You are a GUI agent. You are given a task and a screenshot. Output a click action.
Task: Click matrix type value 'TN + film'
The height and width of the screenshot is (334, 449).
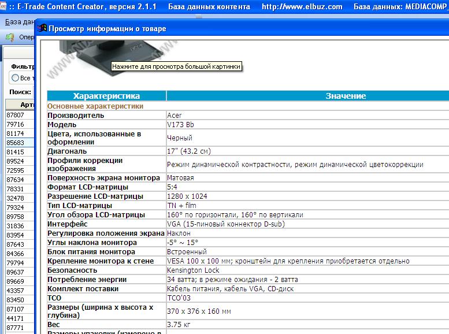coord(182,205)
